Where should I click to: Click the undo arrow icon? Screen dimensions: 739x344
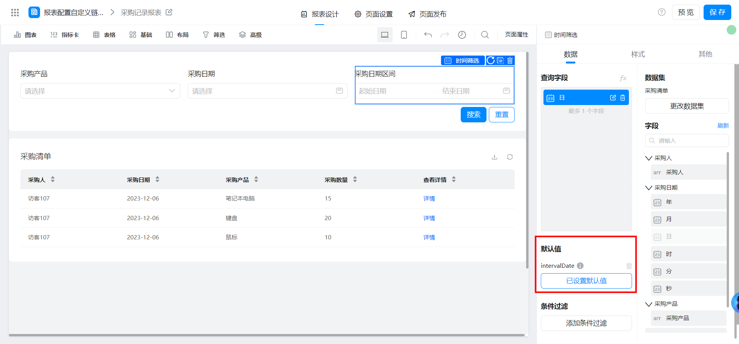coord(428,35)
